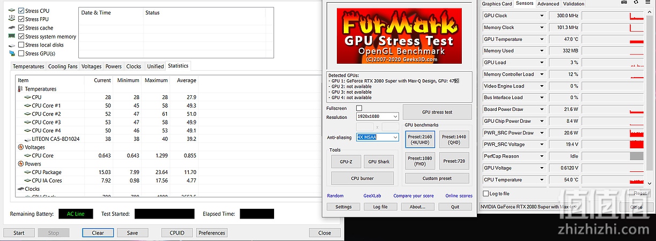Screen dimensions: 656x241
Task: Click the PWR_SRC Voltage history graph
Action: pos(613,145)
